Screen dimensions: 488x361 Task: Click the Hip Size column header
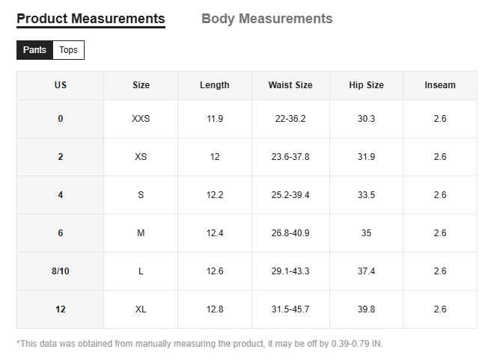(366, 85)
